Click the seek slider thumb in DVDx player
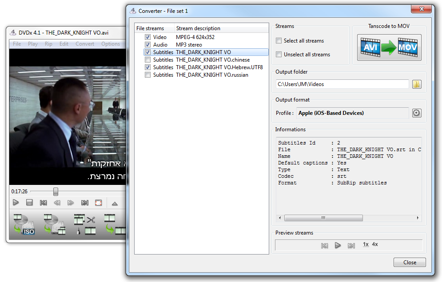The image size is (442, 282). click(x=56, y=192)
